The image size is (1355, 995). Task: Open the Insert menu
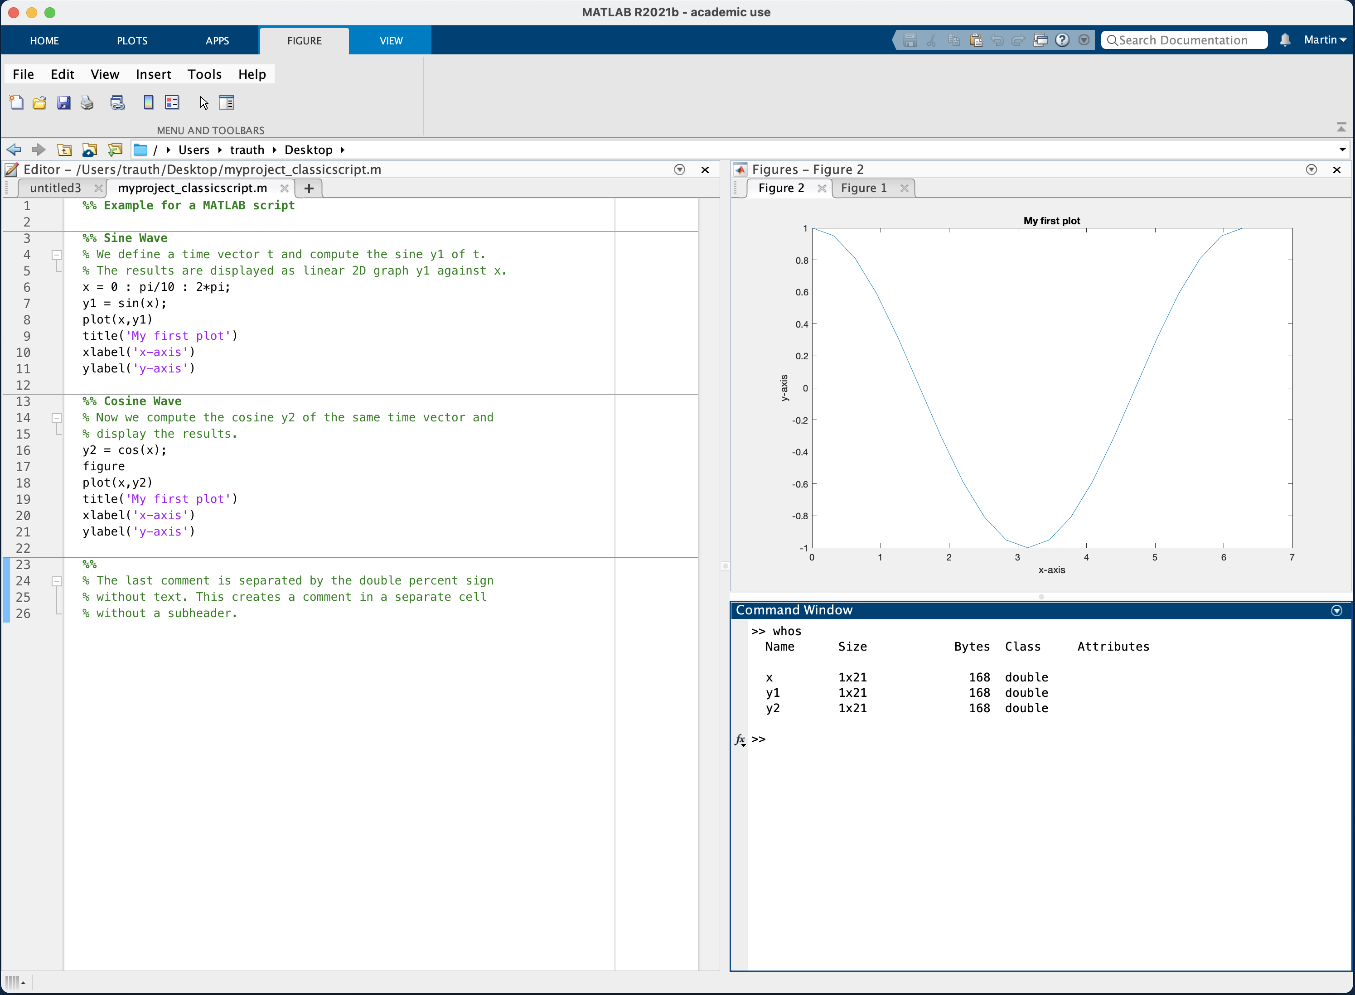[x=153, y=74]
